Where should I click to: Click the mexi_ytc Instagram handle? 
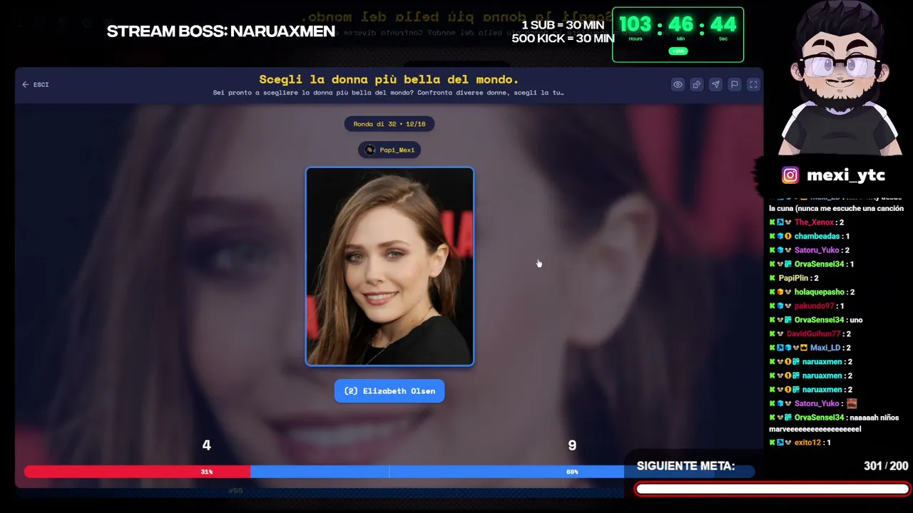pyautogui.click(x=846, y=175)
